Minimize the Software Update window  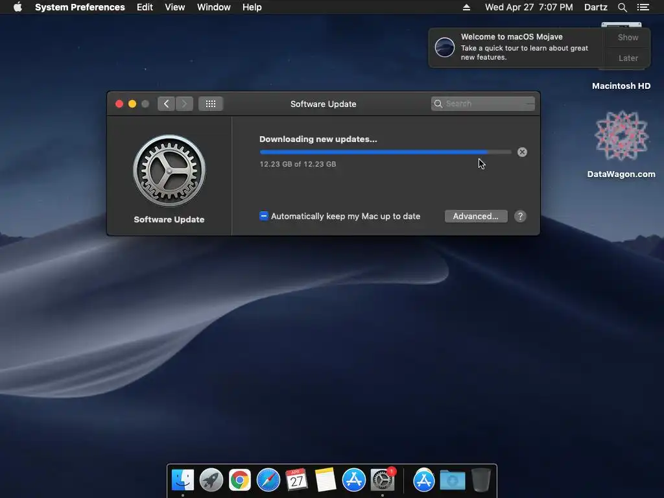pos(132,104)
